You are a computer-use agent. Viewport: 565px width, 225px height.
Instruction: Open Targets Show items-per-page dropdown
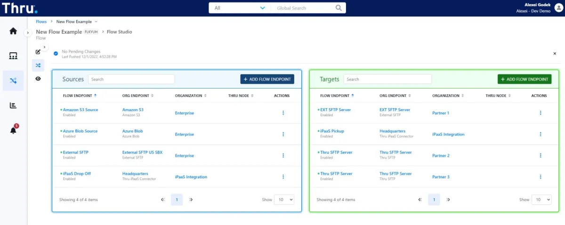pyautogui.click(x=541, y=200)
